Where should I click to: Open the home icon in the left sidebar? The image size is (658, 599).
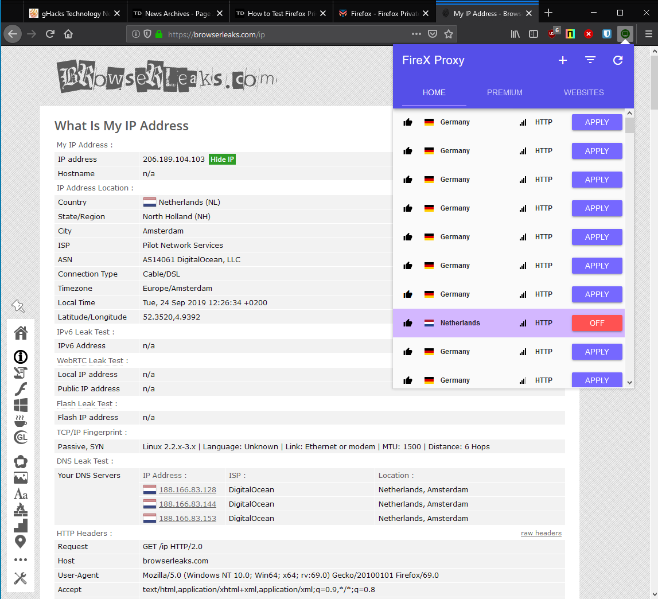(x=21, y=333)
